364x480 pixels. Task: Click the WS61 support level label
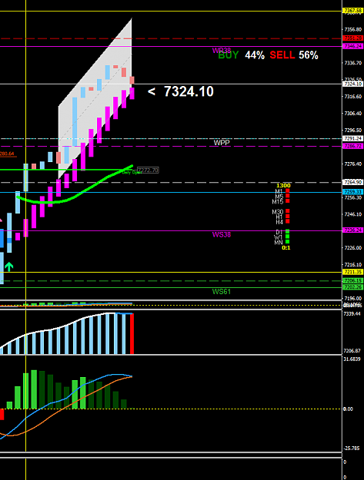pos(222,292)
